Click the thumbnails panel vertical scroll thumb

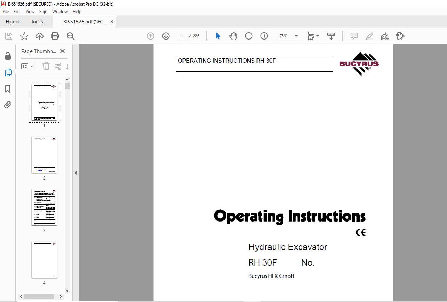coord(67,85)
